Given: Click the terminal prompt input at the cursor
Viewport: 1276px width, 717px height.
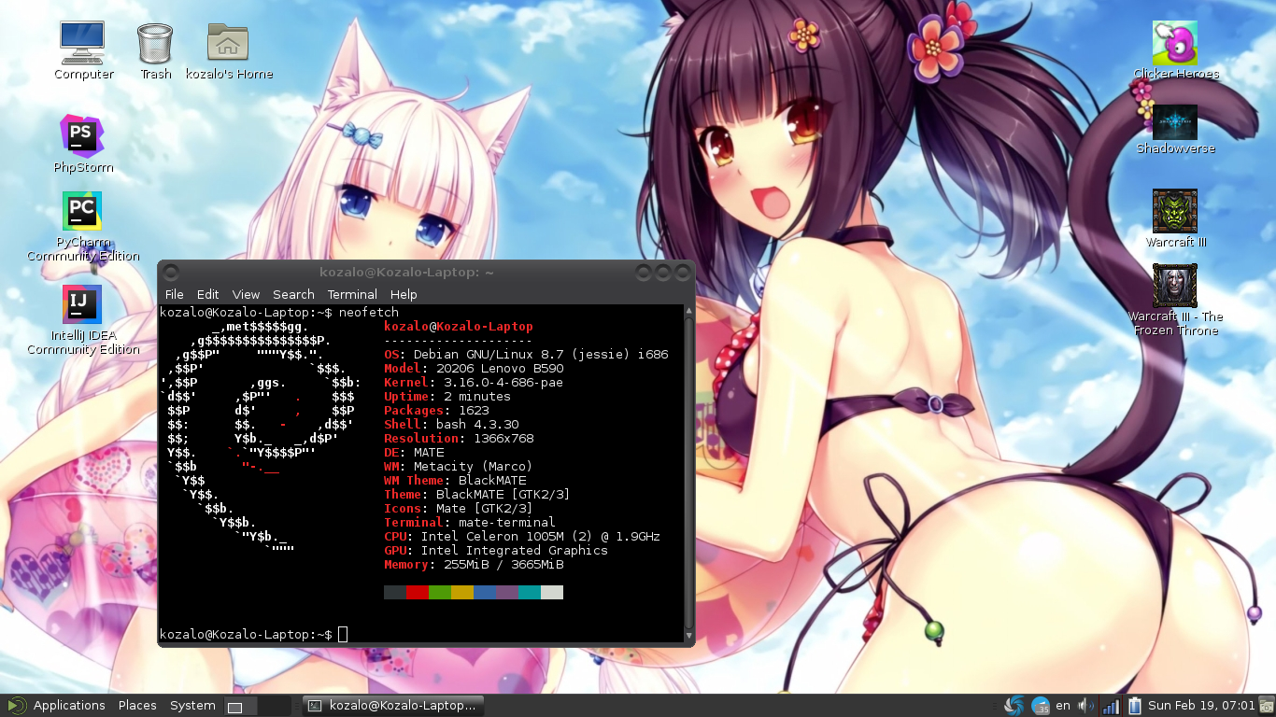Looking at the screenshot, I should coord(343,635).
